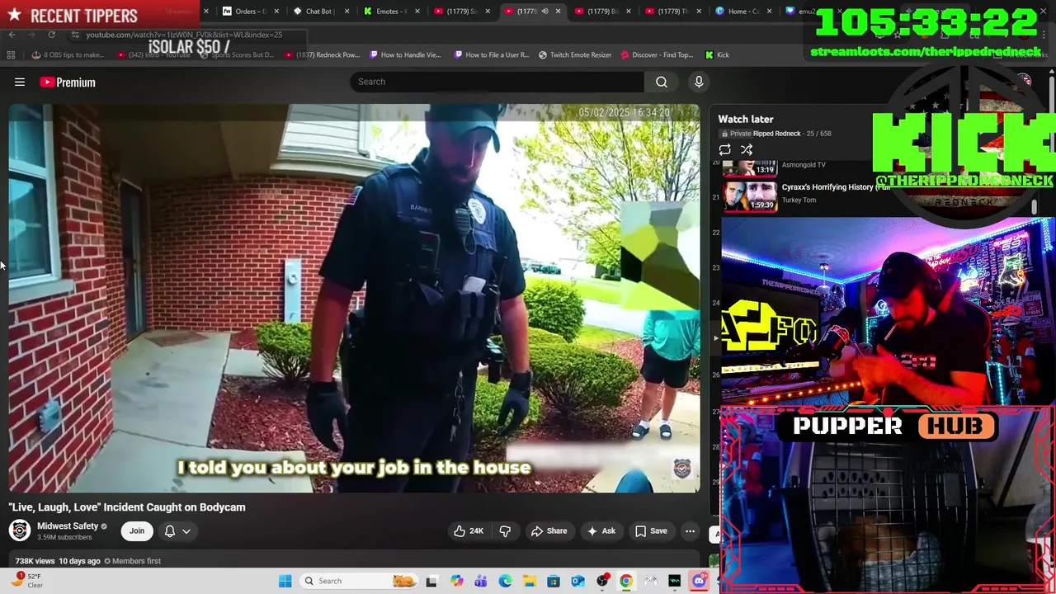Expand notification bell dropdown
The width and height of the screenshot is (1056, 594).
tap(177, 531)
